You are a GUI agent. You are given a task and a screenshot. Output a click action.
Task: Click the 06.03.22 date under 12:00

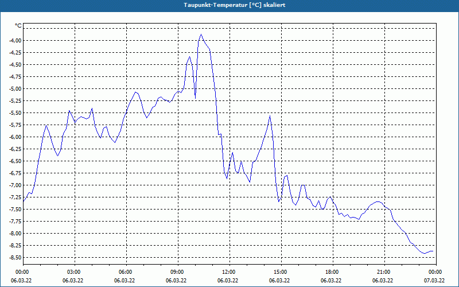228,280
